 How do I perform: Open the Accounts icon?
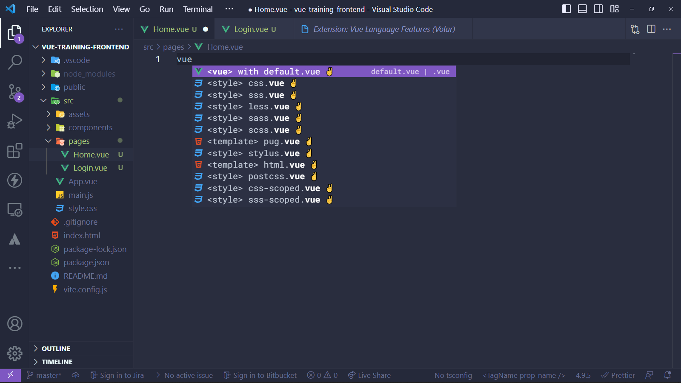click(x=15, y=324)
